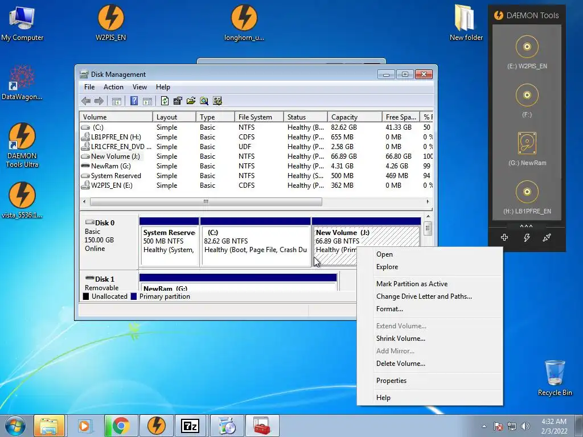The width and height of the screenshot is (583, 437).
Task: Open 7-Zip from the taskbar
Action: point(190,426)
